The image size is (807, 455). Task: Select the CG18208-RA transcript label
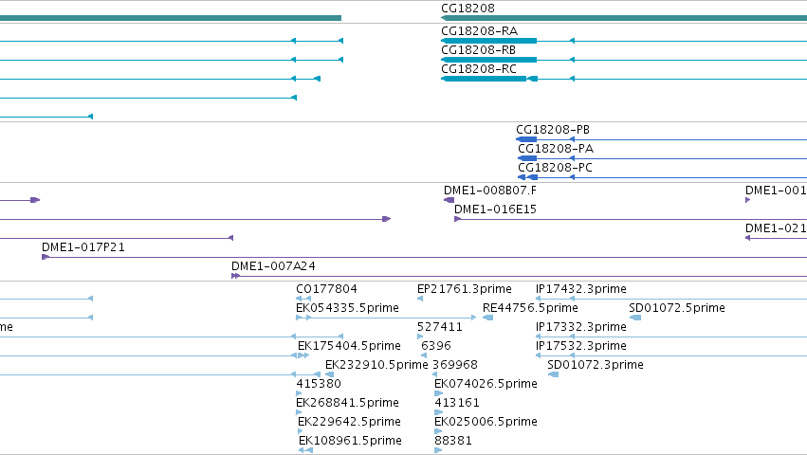coord(479,31)
